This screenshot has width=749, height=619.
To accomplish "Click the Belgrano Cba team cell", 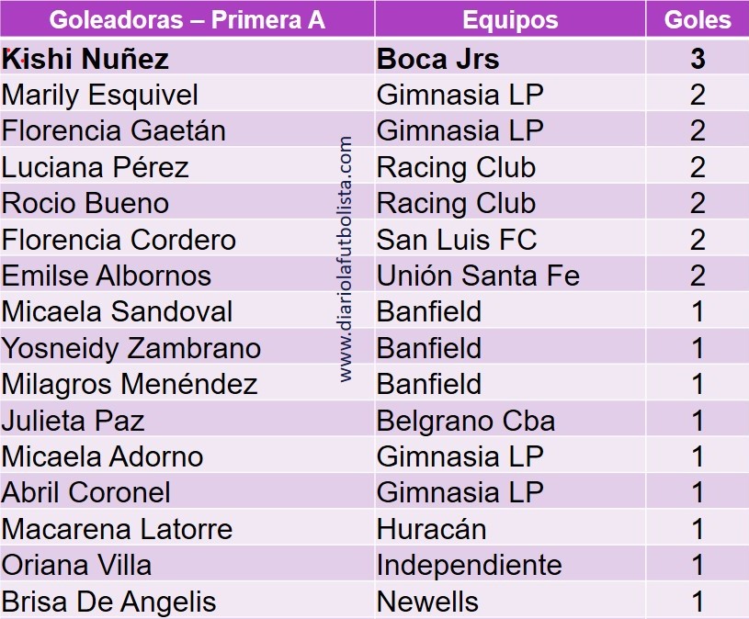I will pyautogui.click(x=466, y=421).
